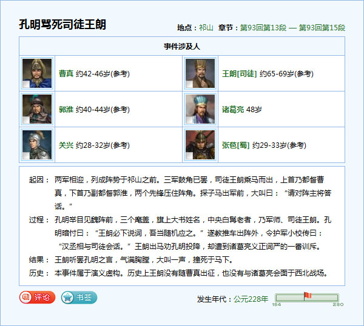Click the 公元228年 year link
This screenshot has width=364, height=326.
[251, 299]
